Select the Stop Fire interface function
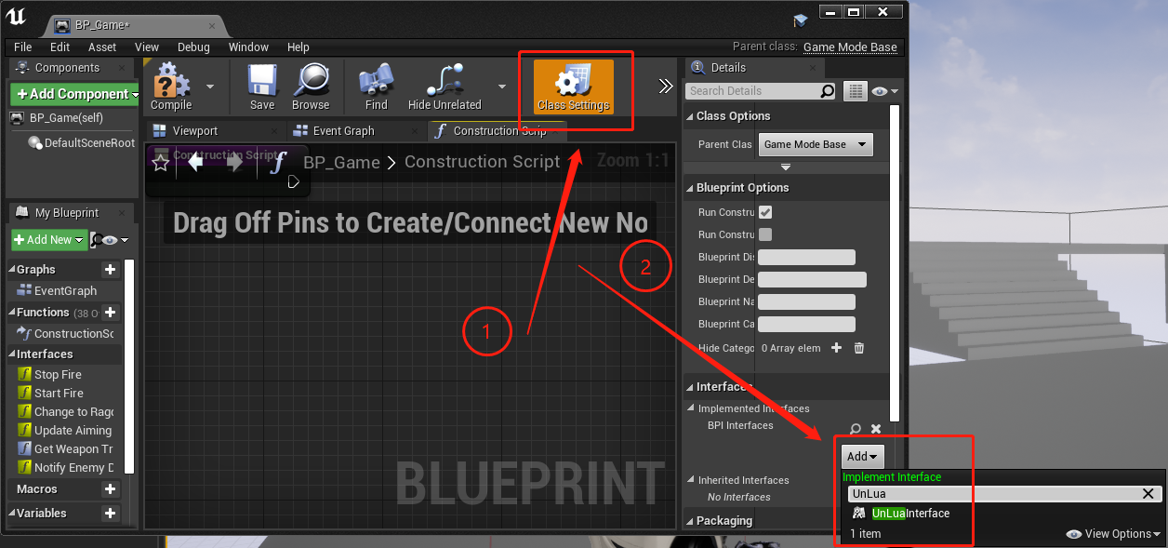 [x=58, y=375]
